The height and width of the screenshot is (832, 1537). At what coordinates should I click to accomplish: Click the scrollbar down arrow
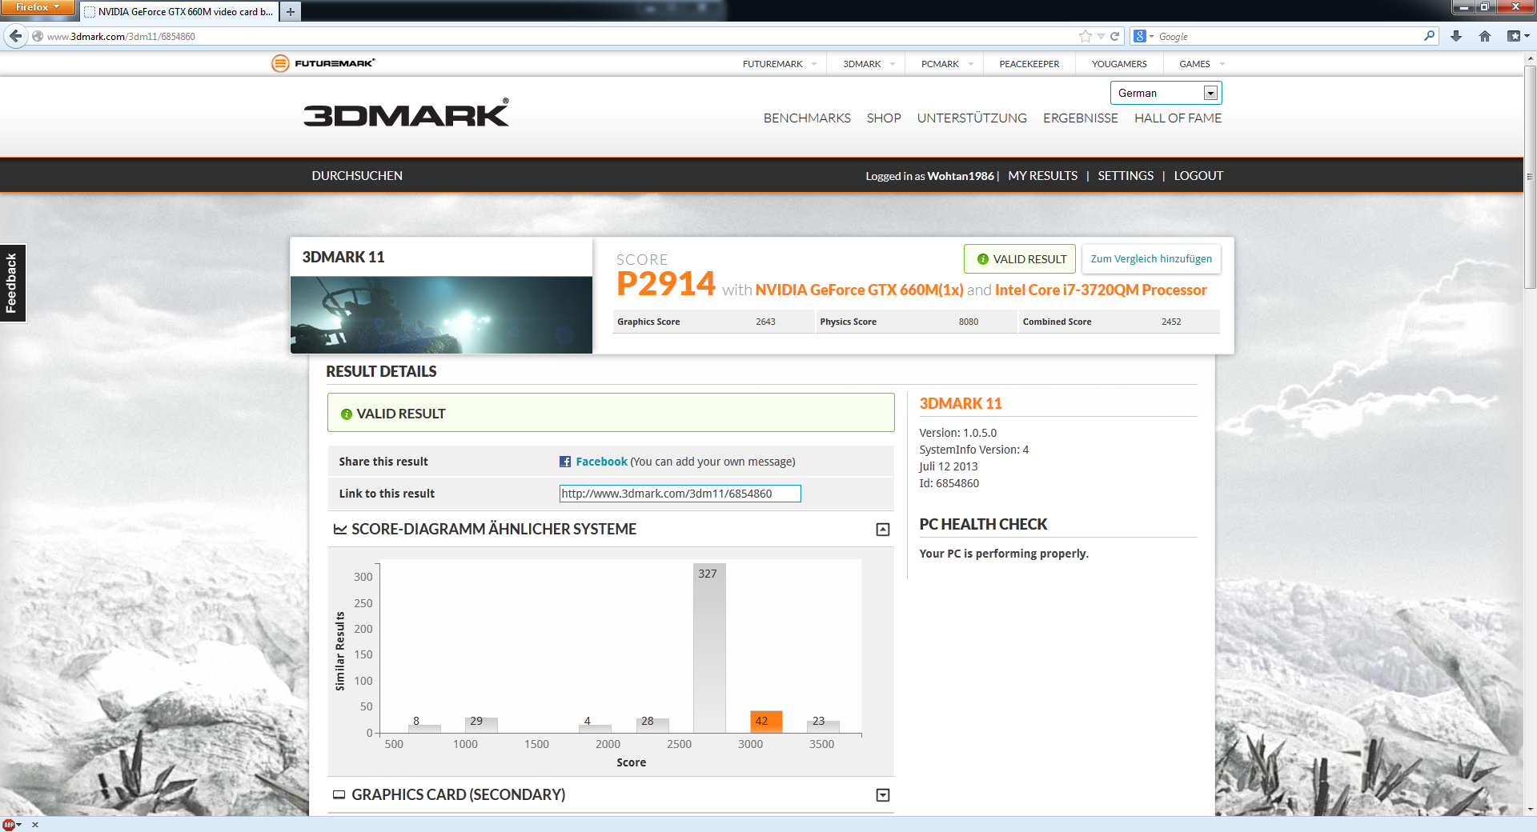point(1530,810)
